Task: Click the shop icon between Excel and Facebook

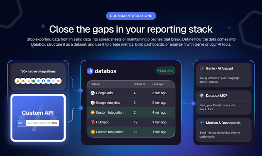Action: [x=38, y=81]
